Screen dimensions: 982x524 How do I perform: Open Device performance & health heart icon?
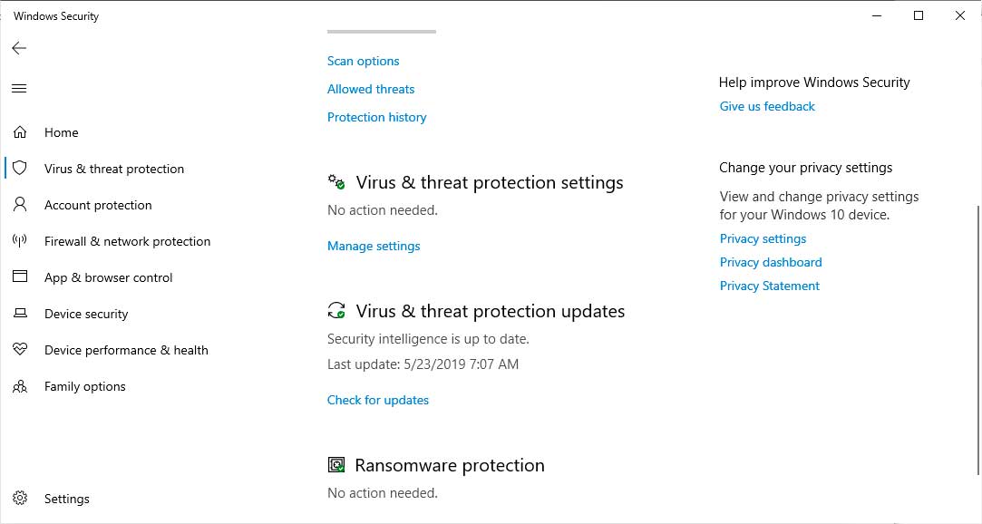[x=20, y=350]
